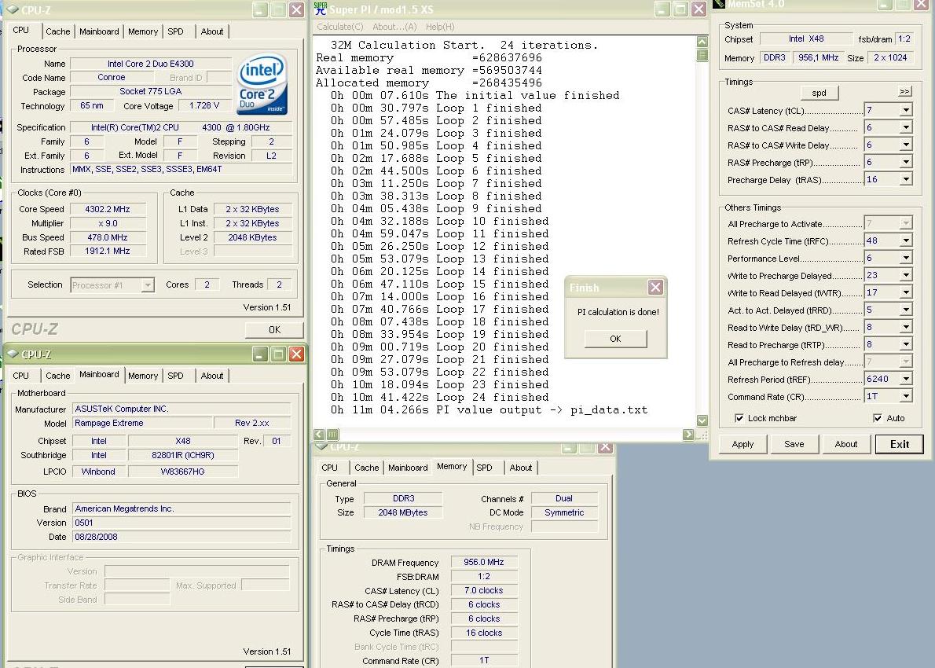Click OK in top CPU-Z window

point(274,330)
